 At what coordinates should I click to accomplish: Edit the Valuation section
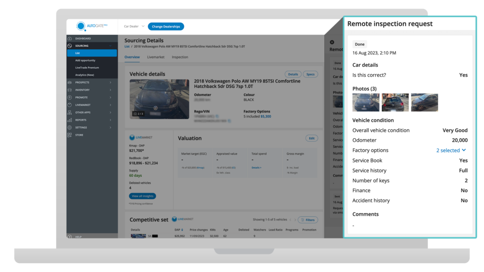[311, 138]
